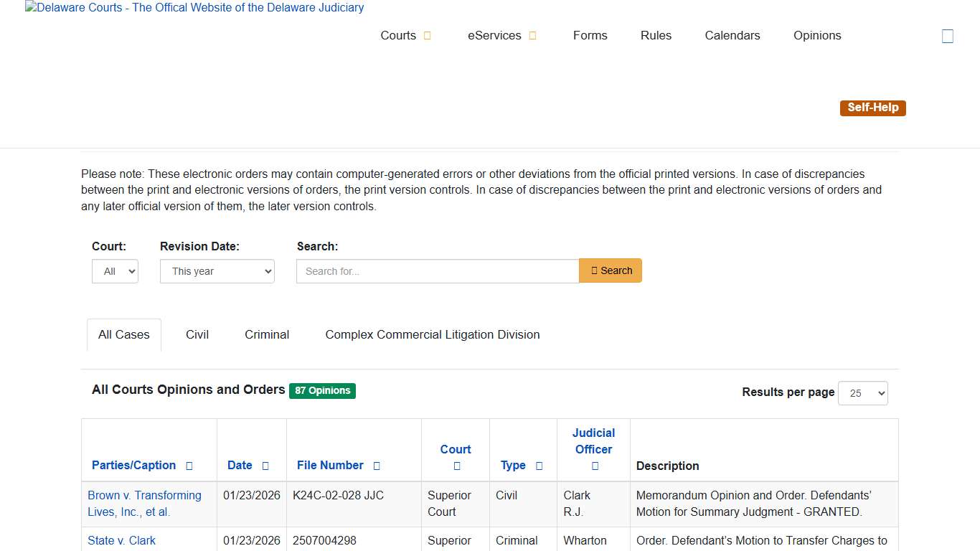The height and width of the screenshot is (551, 980).
Task: Click the sort icon under Court header
Action: point(456,466)
